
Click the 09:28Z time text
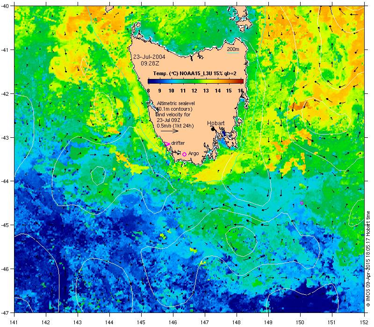pos(150,64)
